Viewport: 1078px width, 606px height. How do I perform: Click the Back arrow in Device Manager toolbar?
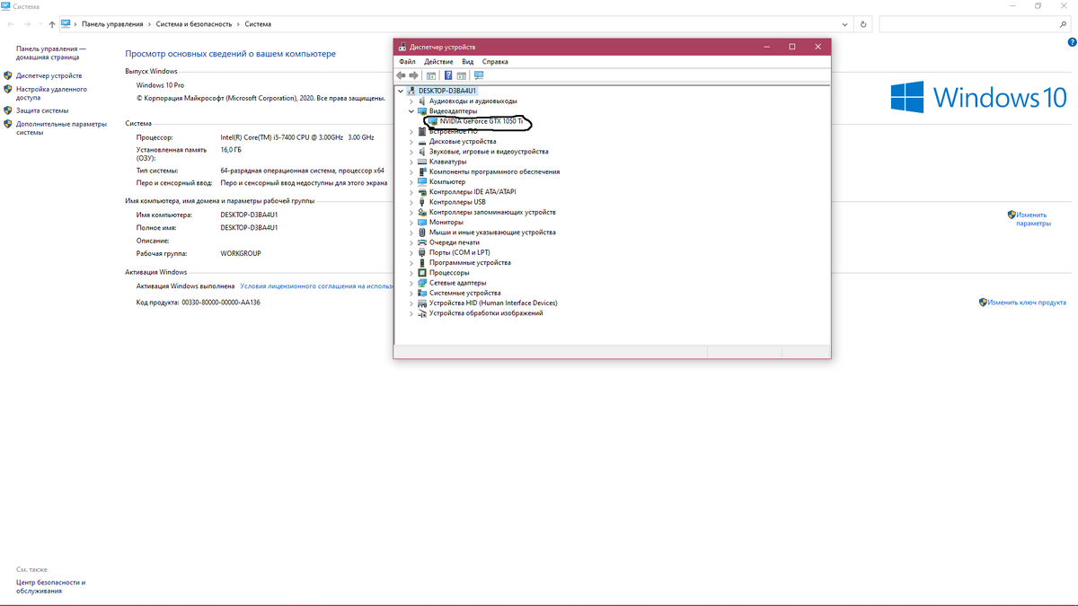[401, 75]
